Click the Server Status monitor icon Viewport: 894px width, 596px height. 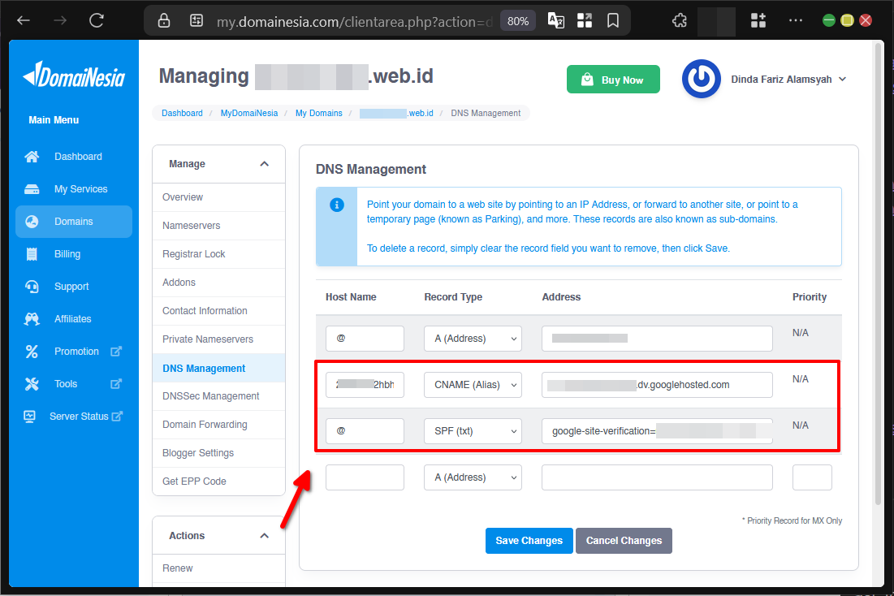30,417
